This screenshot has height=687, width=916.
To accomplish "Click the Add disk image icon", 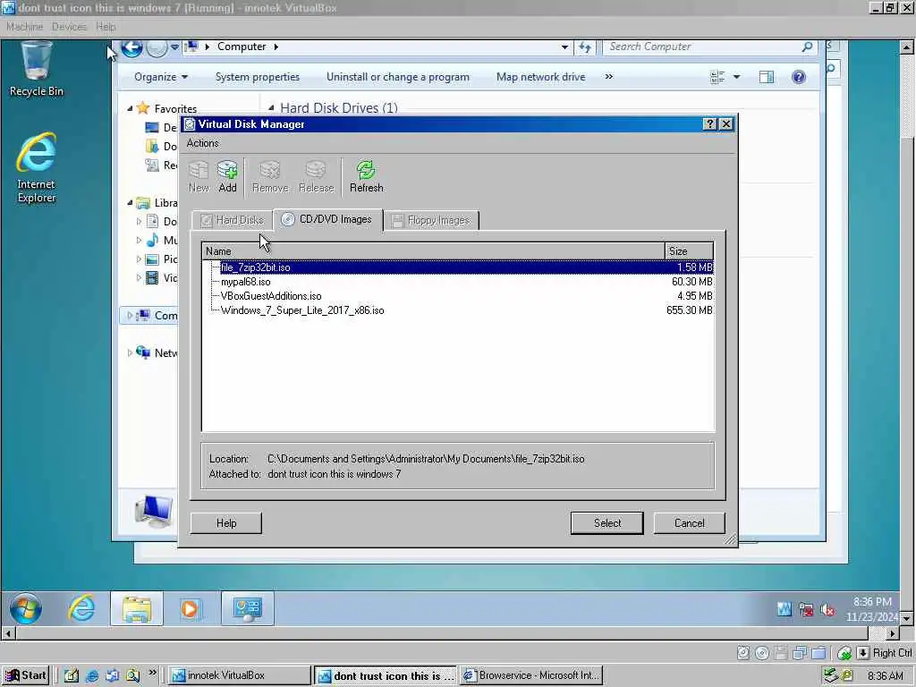I will click(x=227, y=176).
